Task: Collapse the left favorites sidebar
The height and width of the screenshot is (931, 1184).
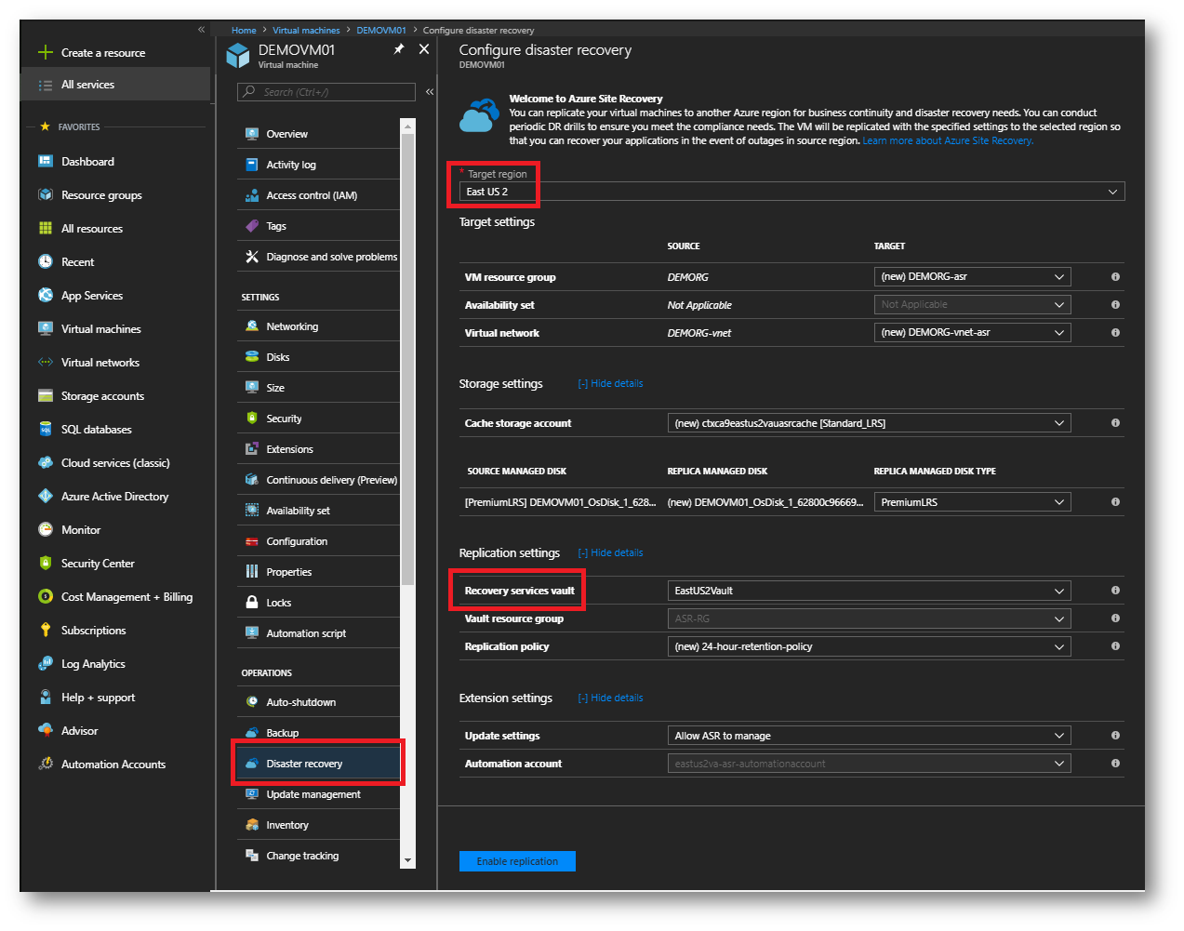Action: pyautogui.click(x=201, y=30)
